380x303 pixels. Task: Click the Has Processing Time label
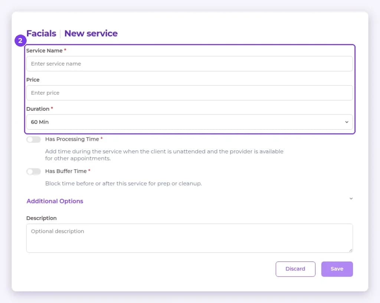coord(72,139)
